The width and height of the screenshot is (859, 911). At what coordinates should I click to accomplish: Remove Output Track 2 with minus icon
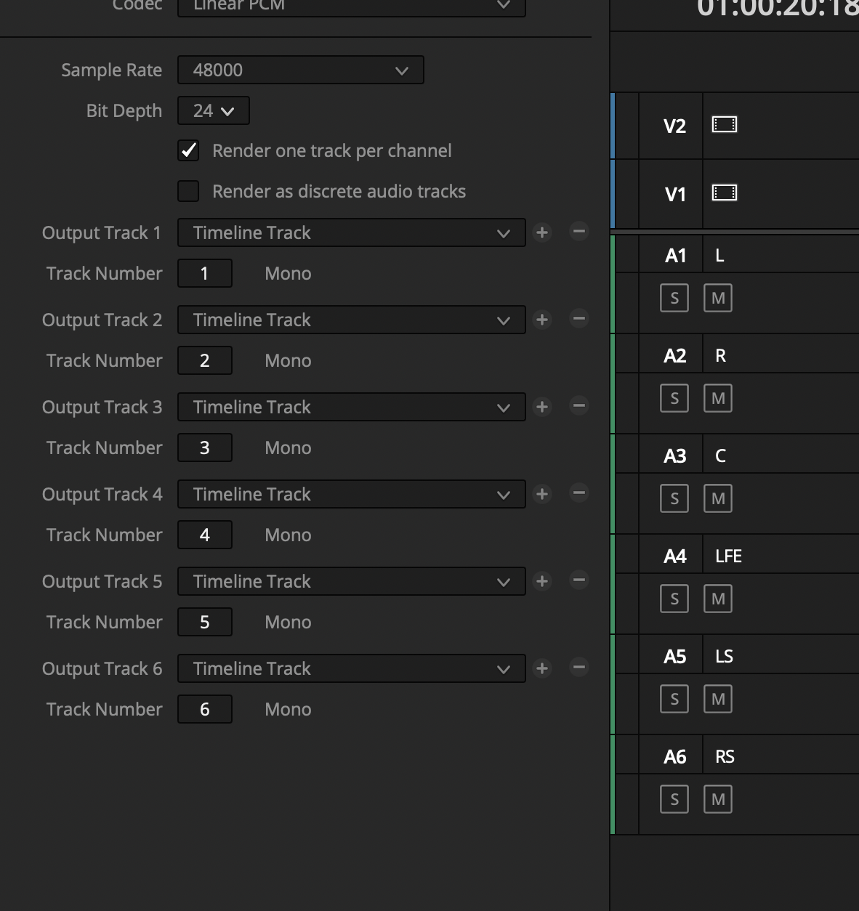click(578, 319)
